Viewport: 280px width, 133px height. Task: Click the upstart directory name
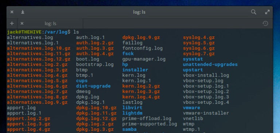pyautogui.click(x=193, y=70)
